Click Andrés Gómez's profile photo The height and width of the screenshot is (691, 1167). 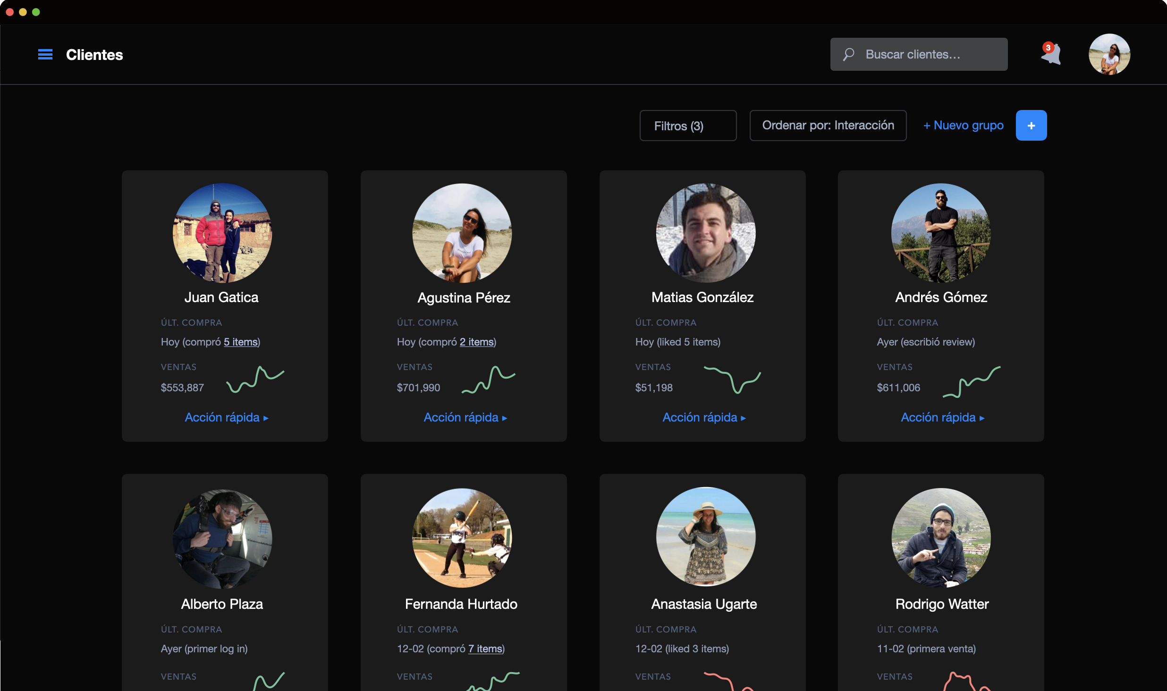pos(941,233)
